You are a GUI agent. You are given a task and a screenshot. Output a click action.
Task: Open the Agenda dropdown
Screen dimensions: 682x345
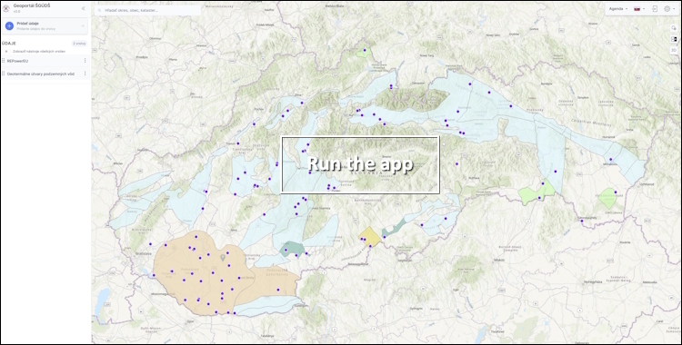618,9
